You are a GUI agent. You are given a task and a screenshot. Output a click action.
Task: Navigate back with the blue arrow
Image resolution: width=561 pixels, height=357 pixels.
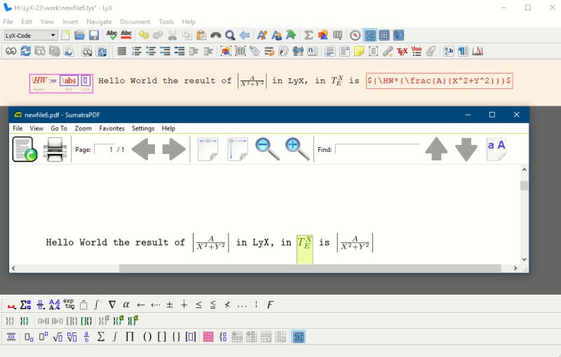point(245,35)
